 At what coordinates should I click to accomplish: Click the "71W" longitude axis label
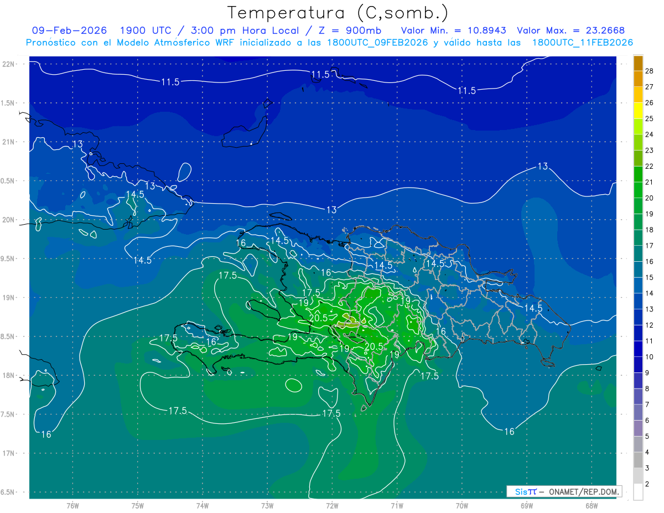397,506
